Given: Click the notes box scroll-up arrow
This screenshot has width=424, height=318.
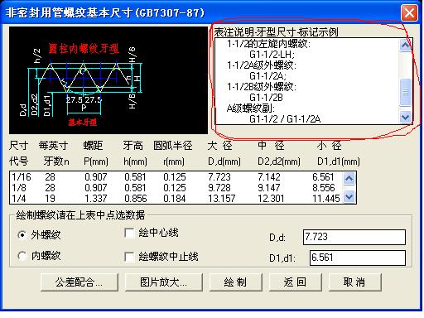Looking at the screenshot, I should click(x=405, y=46).
